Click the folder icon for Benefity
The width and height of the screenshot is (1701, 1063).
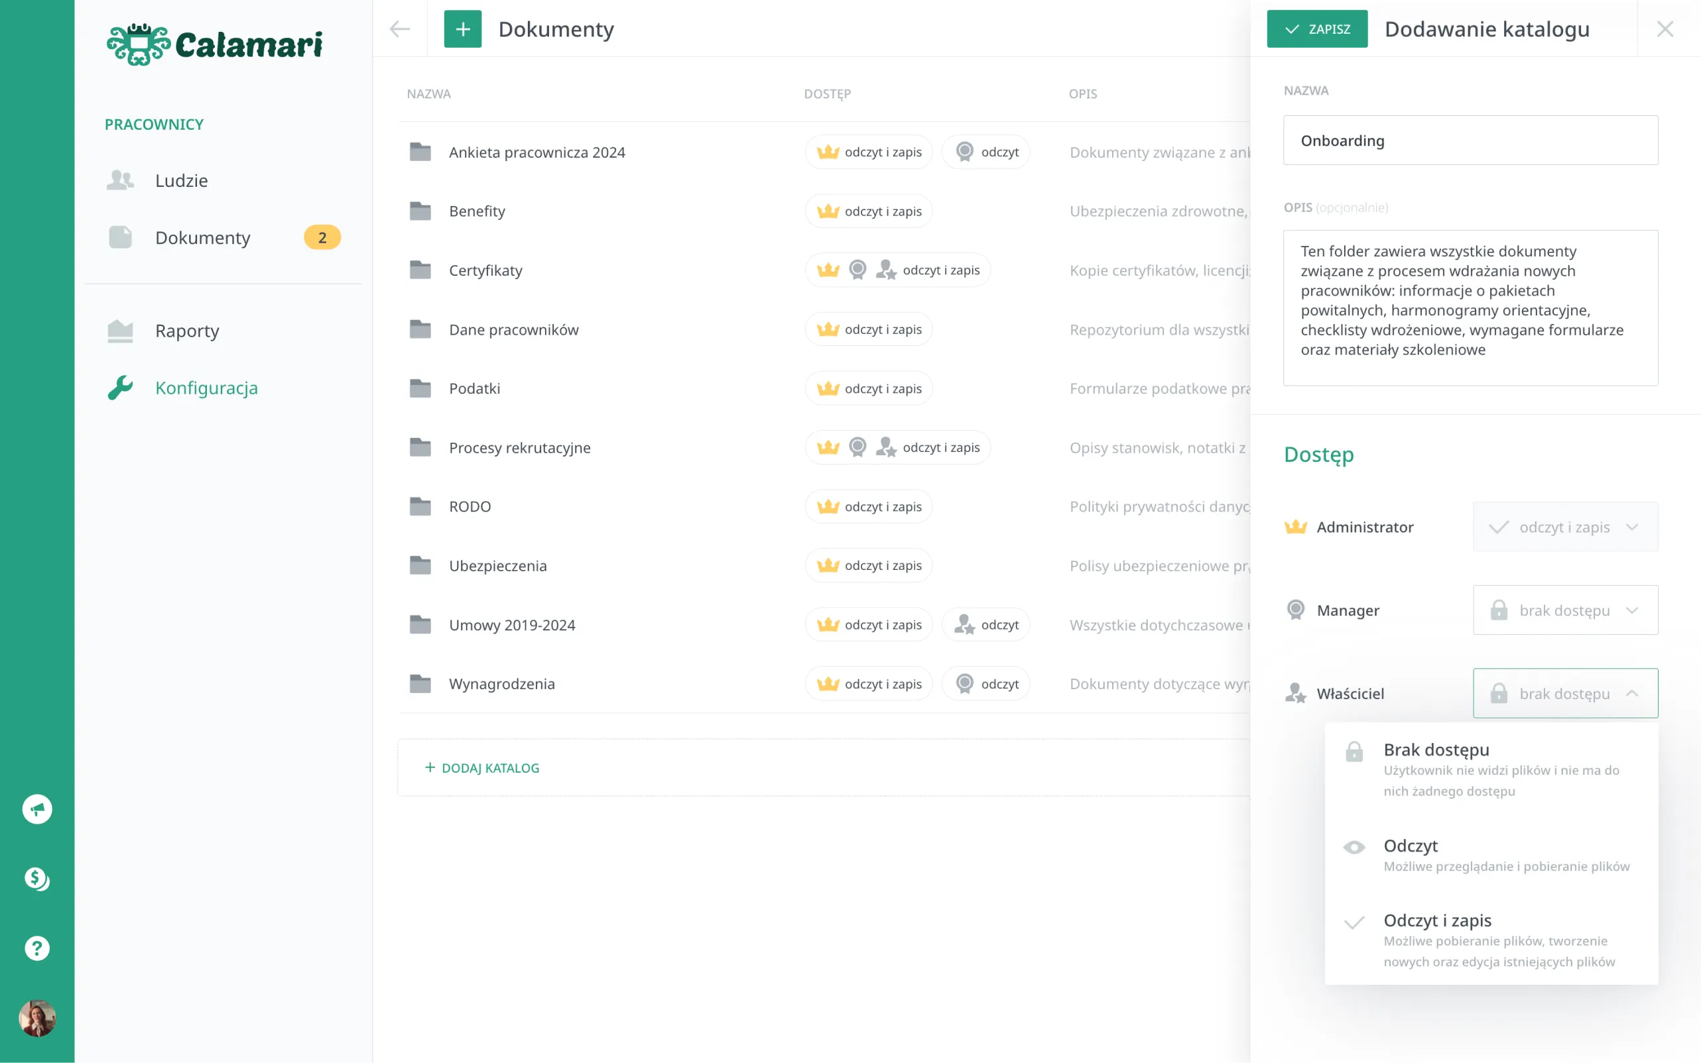pyautogui.click(x=420, y=211)
